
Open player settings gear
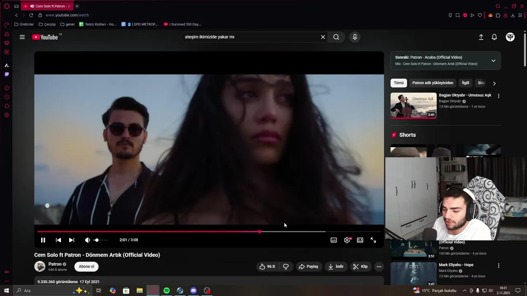(x=347, y=240)
